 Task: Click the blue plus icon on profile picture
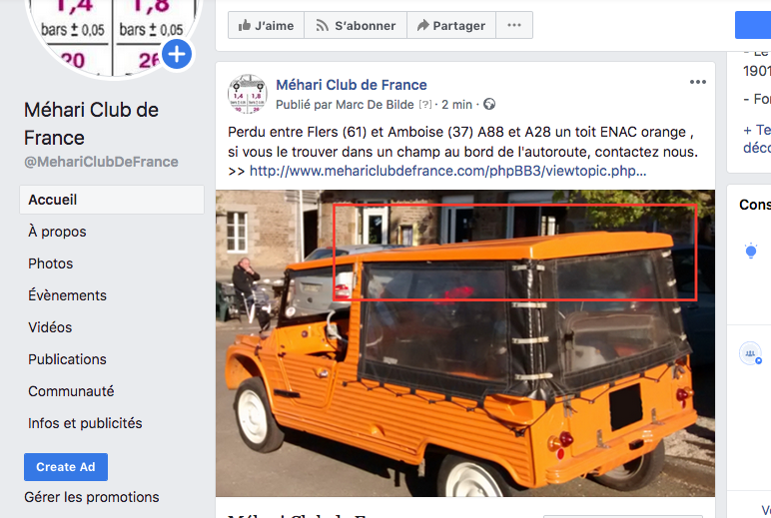[177, 54]
